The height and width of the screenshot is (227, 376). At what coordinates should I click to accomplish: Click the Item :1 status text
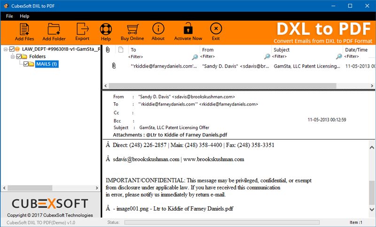click(x=356, y=222)
